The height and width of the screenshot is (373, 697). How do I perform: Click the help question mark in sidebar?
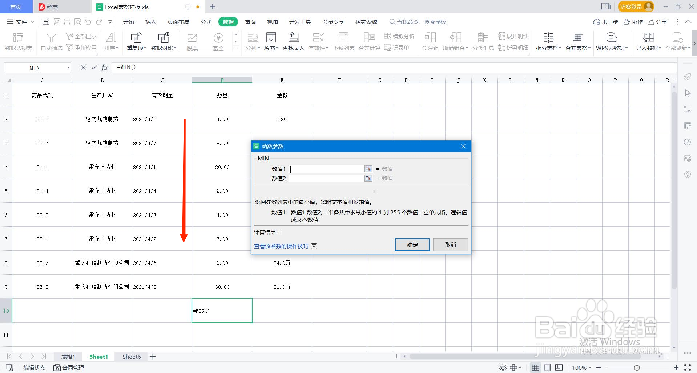click(687, 142)
